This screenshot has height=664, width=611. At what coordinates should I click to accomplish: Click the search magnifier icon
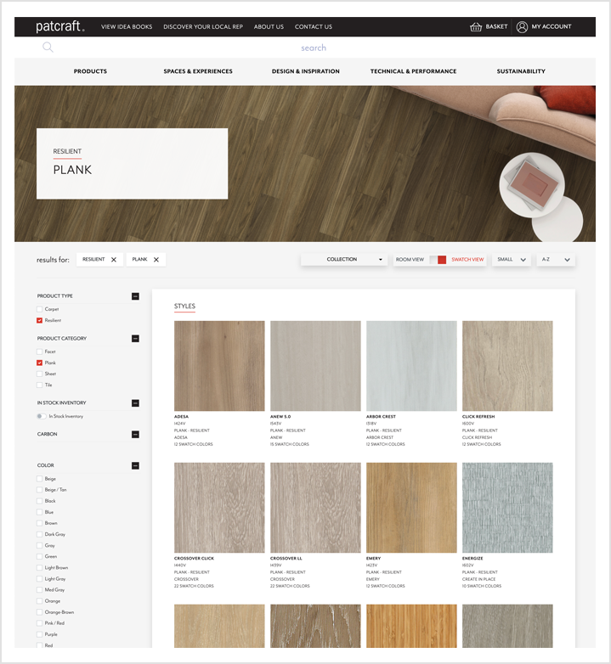click(x=48, y=48)
